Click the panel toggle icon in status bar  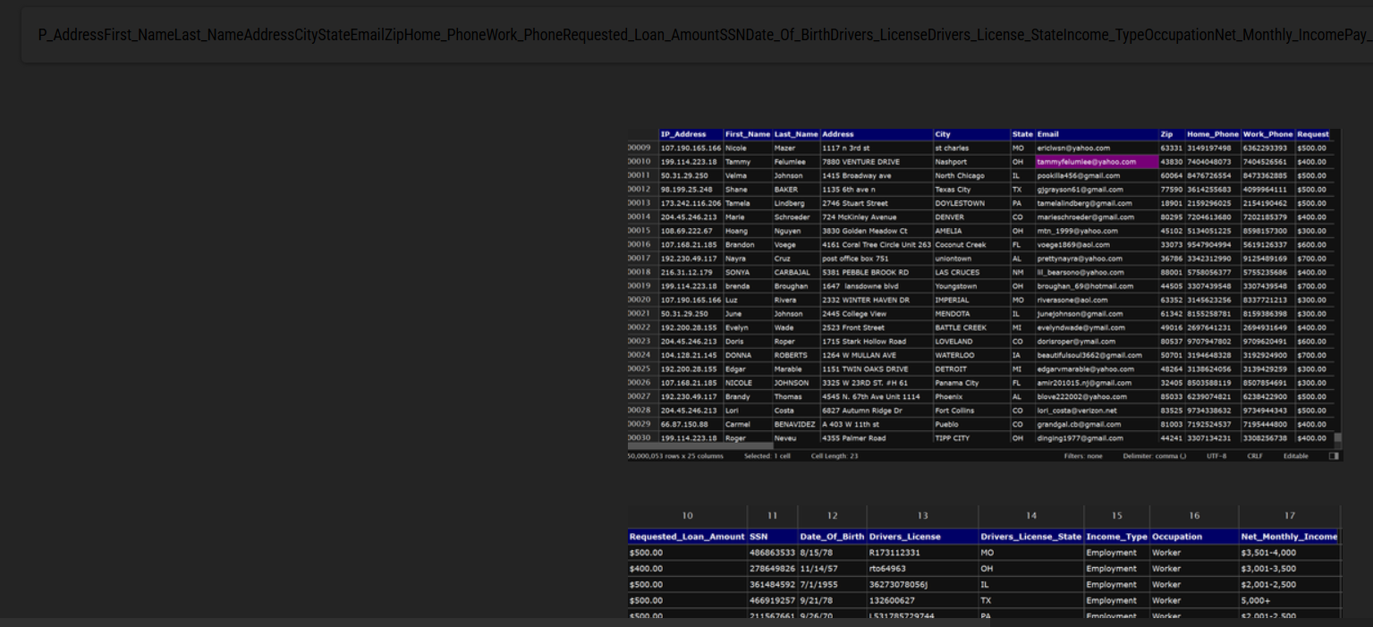pyautogui.click(x=1334, y=456)
